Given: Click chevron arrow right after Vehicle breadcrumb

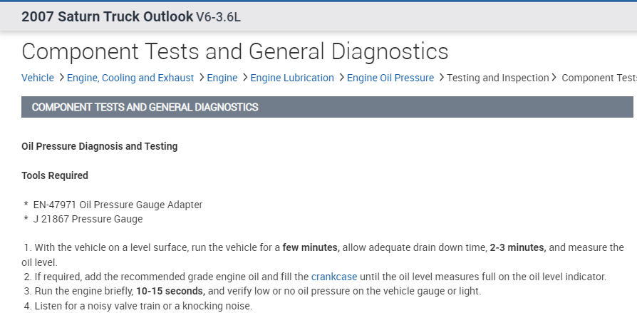Looking at the screenshot, I should [61, 78].
